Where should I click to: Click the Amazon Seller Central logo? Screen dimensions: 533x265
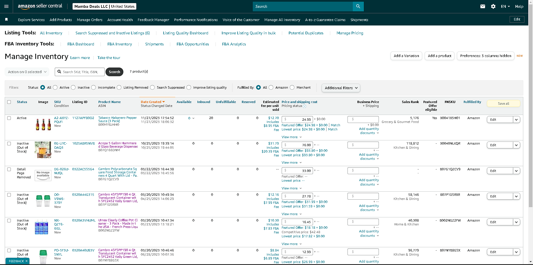(x=40, y=6)
